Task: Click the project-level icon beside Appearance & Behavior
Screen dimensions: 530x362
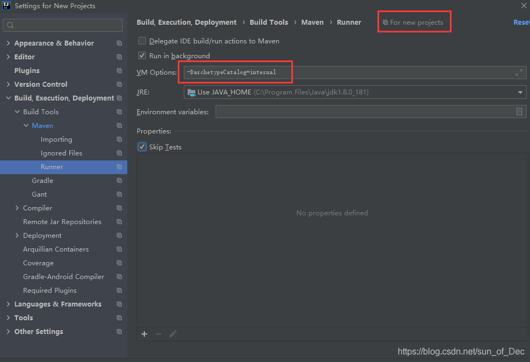Action: 119,43
